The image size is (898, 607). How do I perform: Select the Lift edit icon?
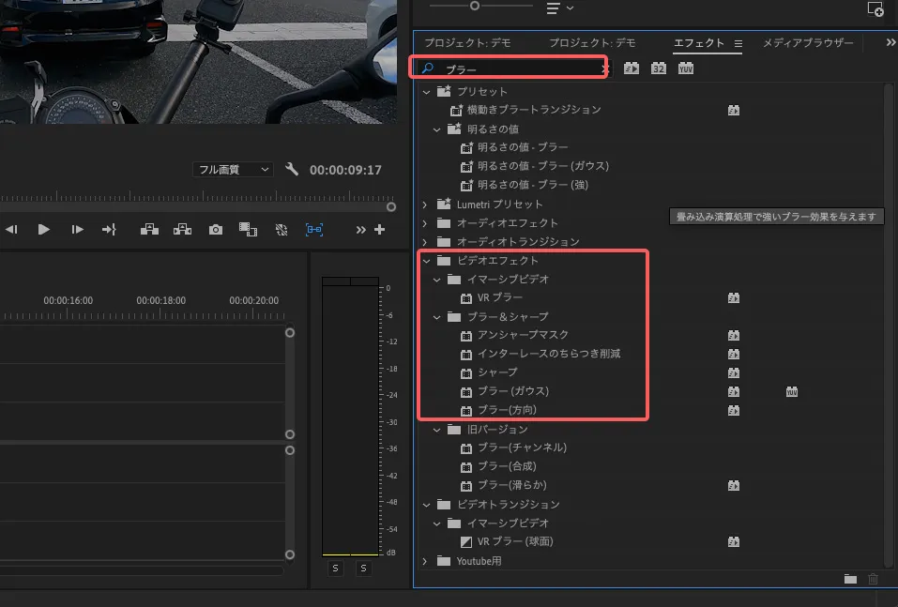click(x=149, y=229)
